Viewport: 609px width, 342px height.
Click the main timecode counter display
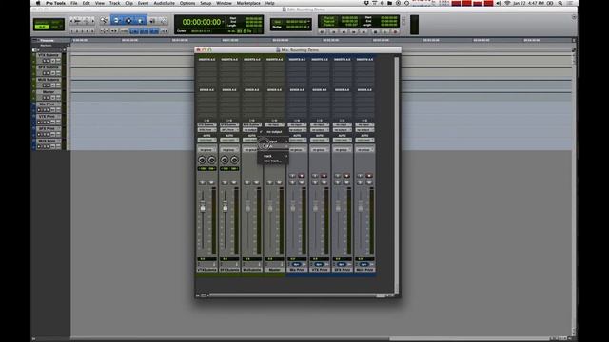[202, 22]
